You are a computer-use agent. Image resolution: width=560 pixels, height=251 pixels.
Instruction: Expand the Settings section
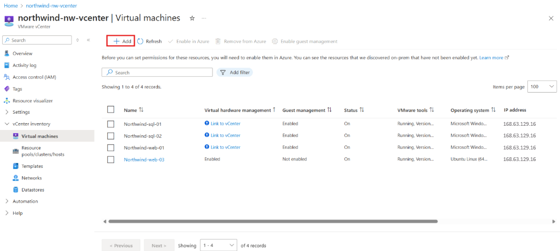pos(21,112)
